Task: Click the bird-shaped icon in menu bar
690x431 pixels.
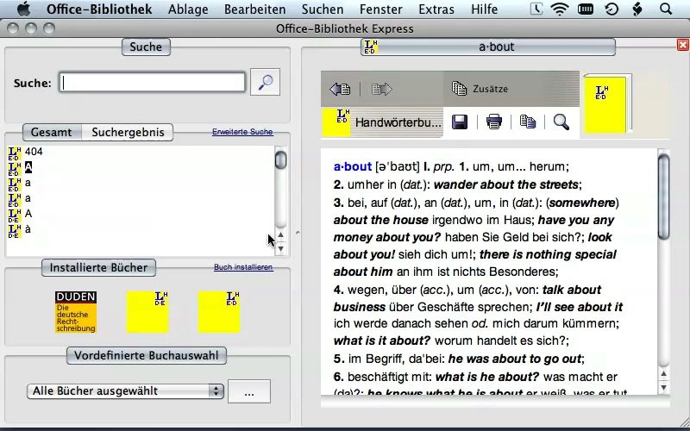Action: (637, 9)
